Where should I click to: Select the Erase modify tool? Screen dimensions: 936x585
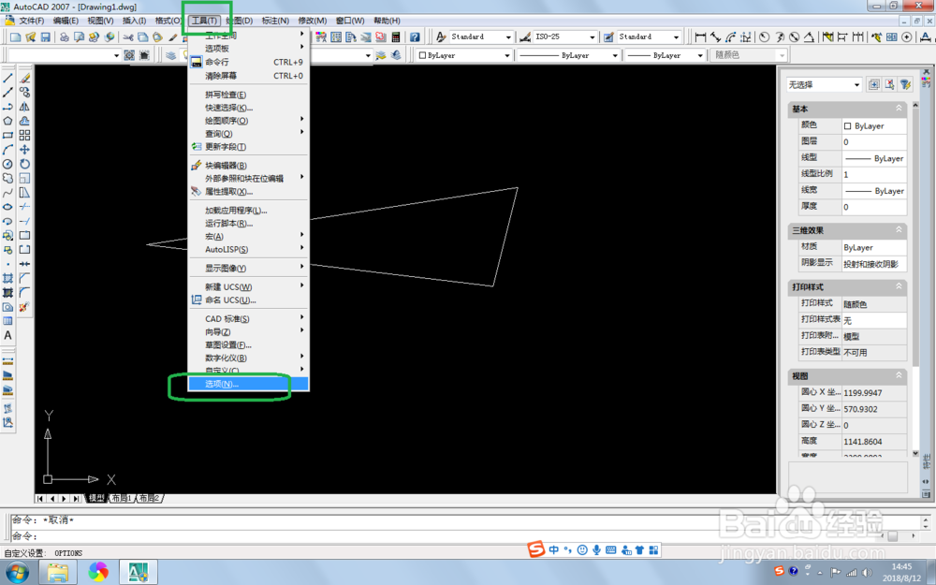[24, 79]
